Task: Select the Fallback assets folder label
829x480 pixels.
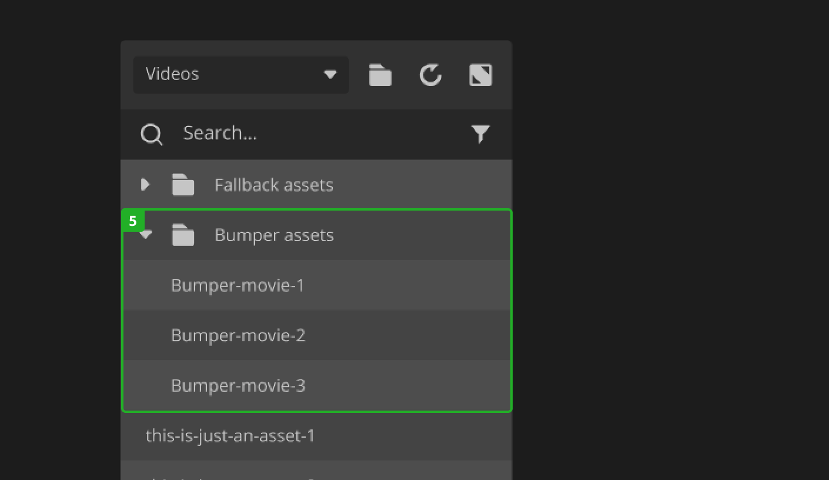Action: [x=274, y=185]
